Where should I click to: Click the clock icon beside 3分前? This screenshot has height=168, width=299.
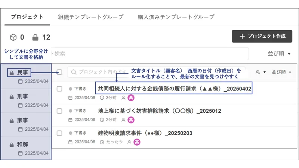tap(102, 98)
